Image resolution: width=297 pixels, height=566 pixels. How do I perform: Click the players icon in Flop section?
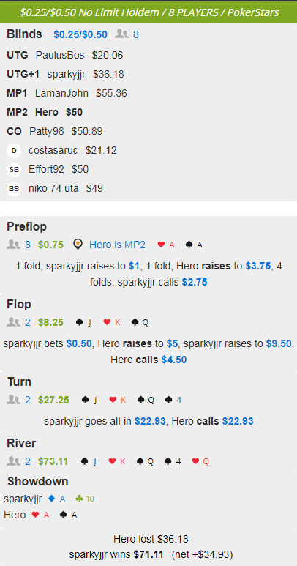pos(13,322)
